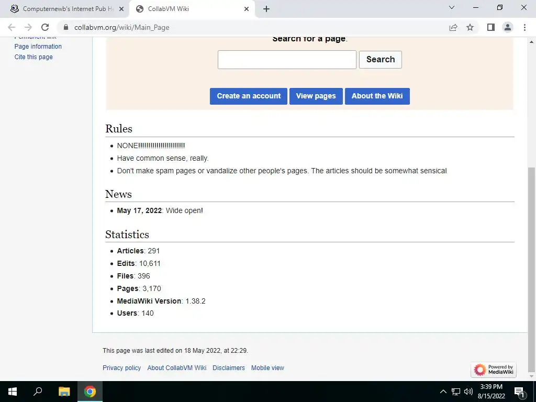The width and height of the screenshot is (536, 402).
Task: Open Page information sidebar link
Action: 38,47
